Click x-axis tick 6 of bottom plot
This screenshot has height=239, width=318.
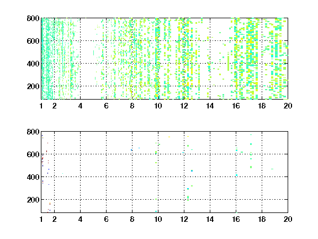click(106, 219)
